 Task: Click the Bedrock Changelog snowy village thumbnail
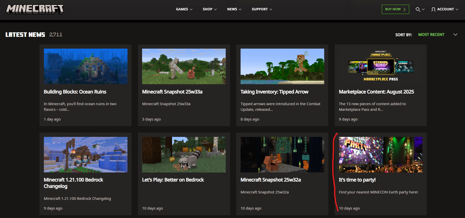pos(85,155)
